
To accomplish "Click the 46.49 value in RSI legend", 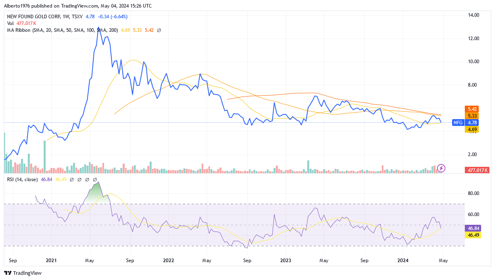I will [x=61, y=180].
